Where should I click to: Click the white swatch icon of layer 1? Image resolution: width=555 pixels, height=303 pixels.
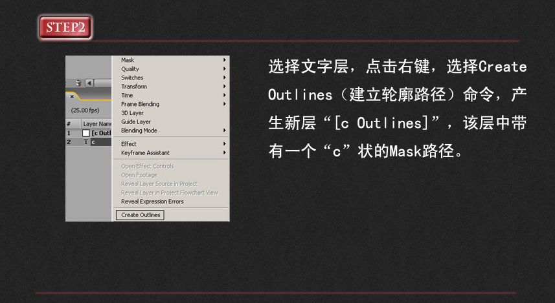click(x=85, y=133)
